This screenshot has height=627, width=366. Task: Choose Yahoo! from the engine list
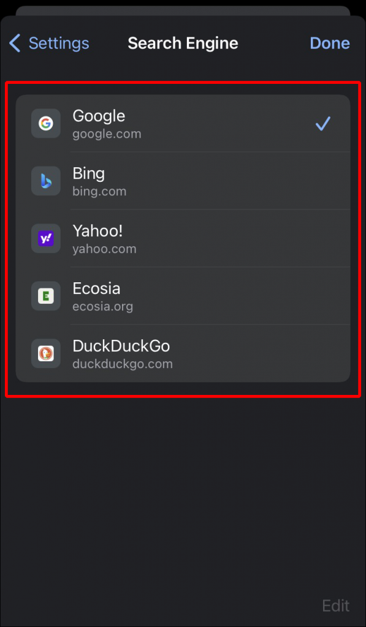click(x=183, y=238)
